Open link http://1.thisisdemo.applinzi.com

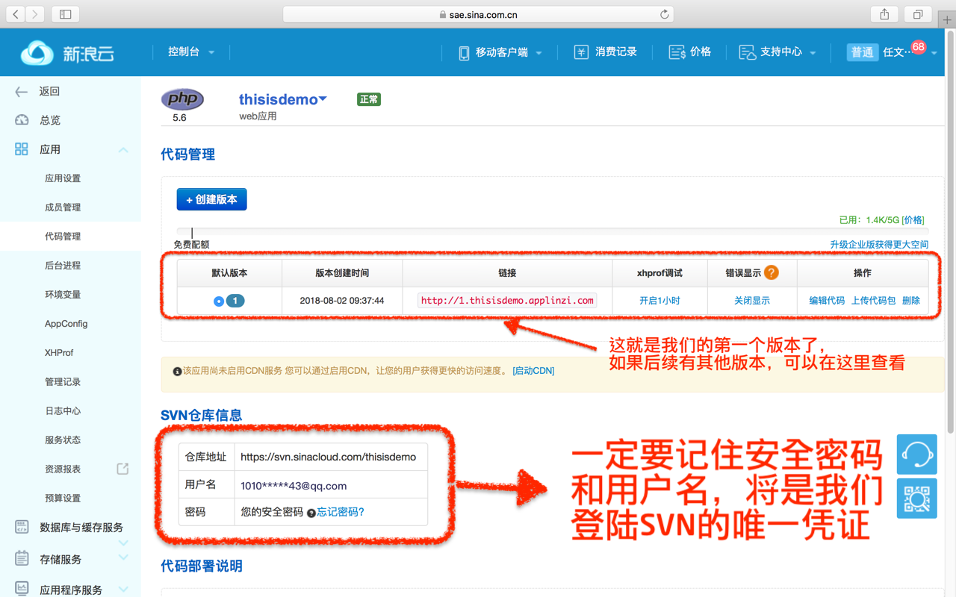(507, 301)
